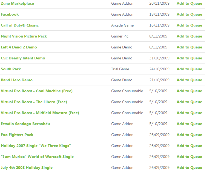Open the South Park title link

coord(11,69)
